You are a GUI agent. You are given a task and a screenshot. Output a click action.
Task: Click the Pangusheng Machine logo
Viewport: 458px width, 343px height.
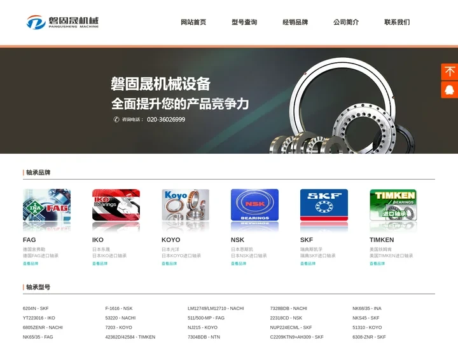point(62,22)
